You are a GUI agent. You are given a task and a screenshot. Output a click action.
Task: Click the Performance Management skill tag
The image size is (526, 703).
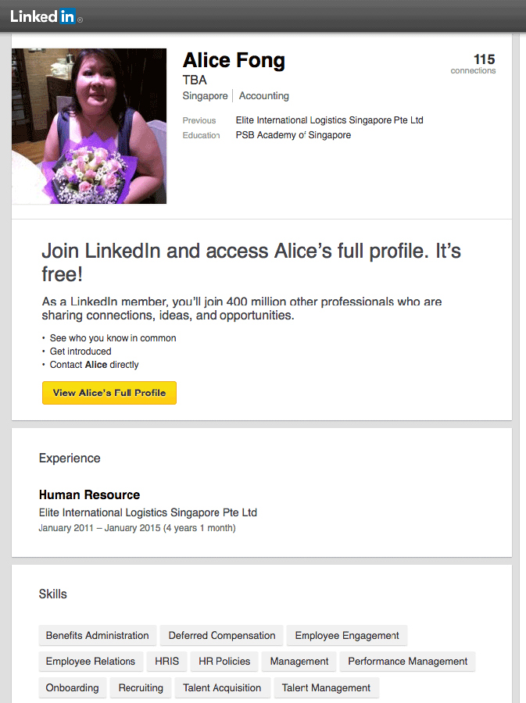pos(408,662)
